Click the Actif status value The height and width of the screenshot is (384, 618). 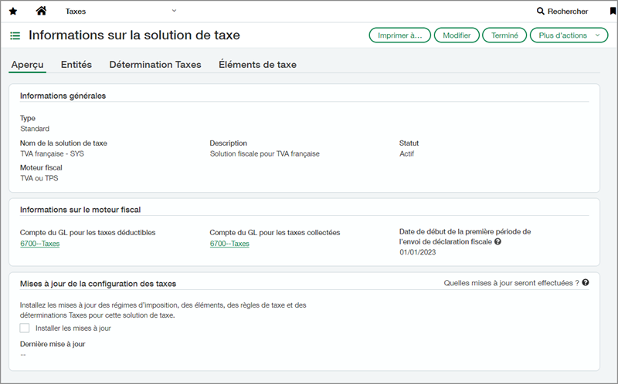click(x=406, y=154)
